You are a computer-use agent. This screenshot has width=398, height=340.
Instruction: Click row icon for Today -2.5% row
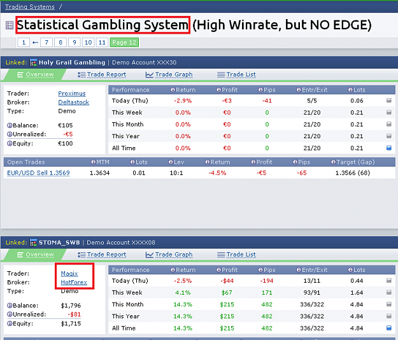tap(389, 281)
